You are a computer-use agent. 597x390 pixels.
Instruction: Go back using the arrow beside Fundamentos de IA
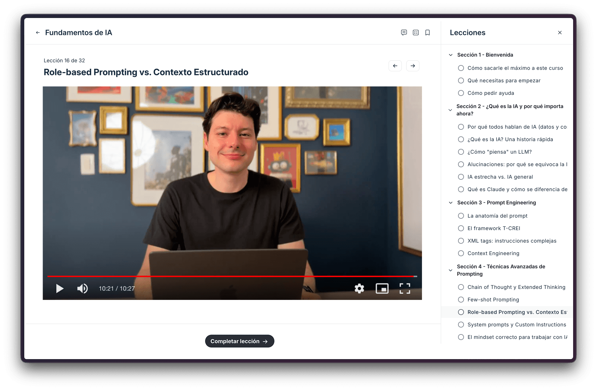37,33
